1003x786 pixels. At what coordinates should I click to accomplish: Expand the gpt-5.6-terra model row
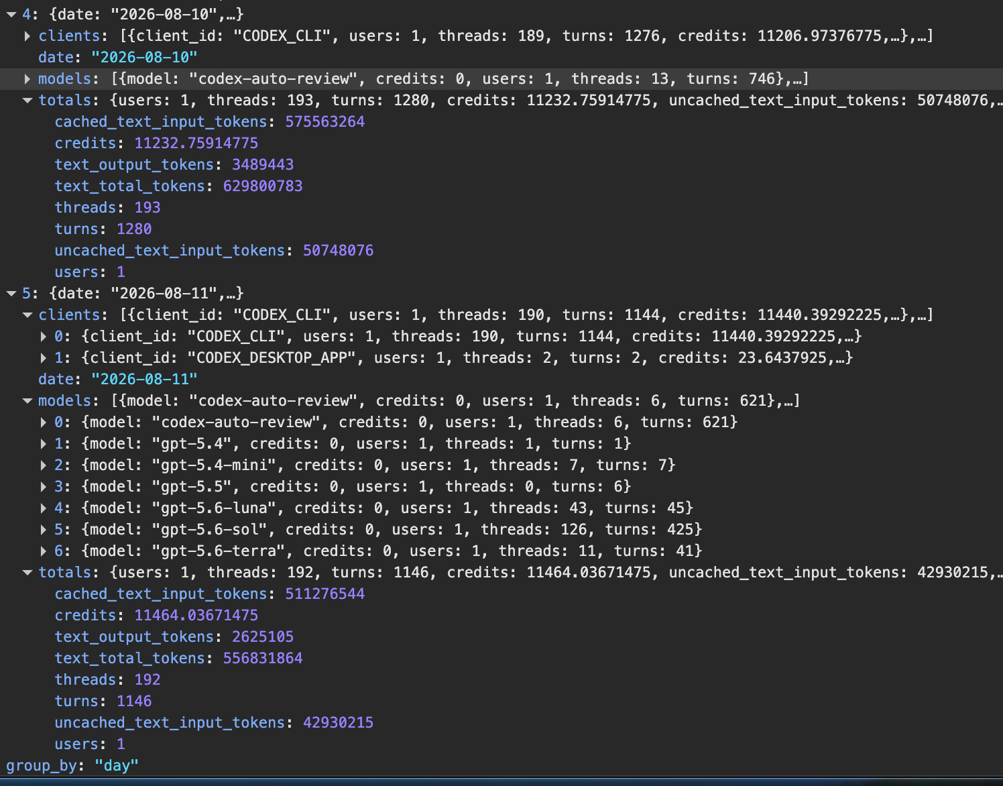click(44, 551)
